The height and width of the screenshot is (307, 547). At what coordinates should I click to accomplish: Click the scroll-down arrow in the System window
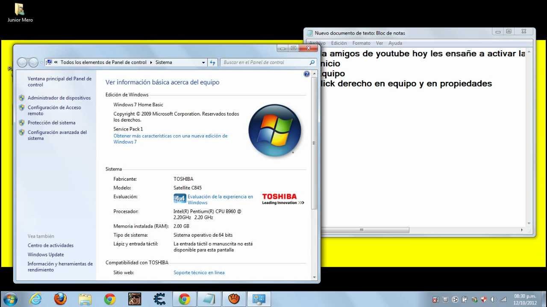click(x=315, y=277)
